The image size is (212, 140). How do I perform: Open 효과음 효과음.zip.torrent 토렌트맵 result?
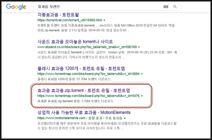coord(83,91)
